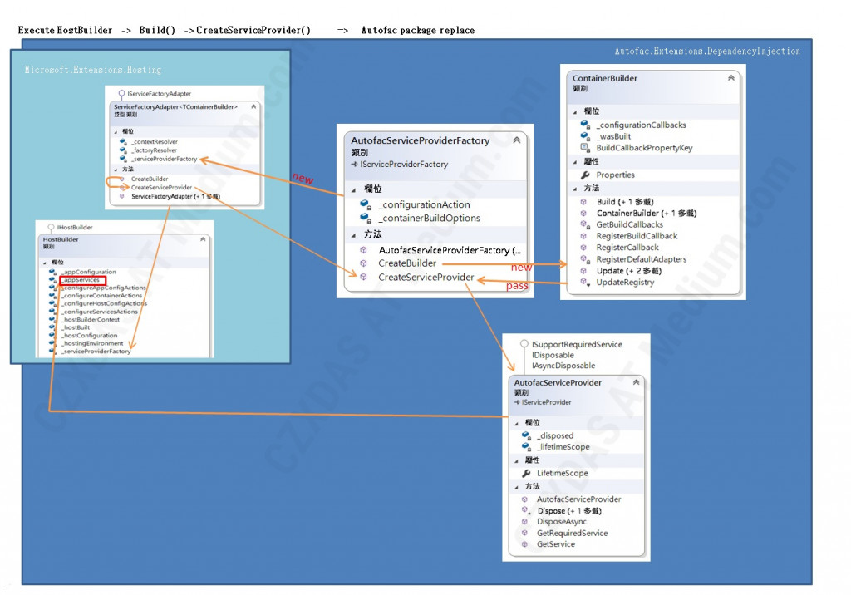851x595 pixels.
Task: Select RegisterBuildCallback method in ContainerBuilder
Action: (637, 236)
